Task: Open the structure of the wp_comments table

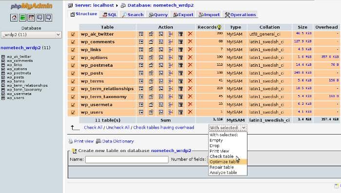Action: (151, 42)
